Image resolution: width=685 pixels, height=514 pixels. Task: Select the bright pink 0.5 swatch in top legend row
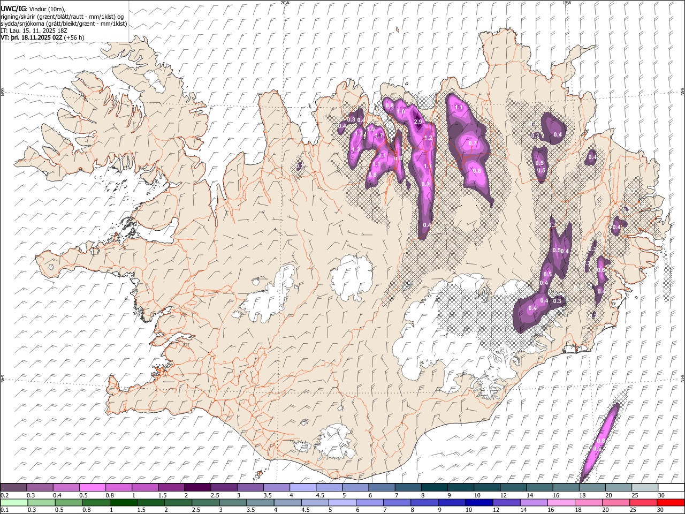pos(93,488)
